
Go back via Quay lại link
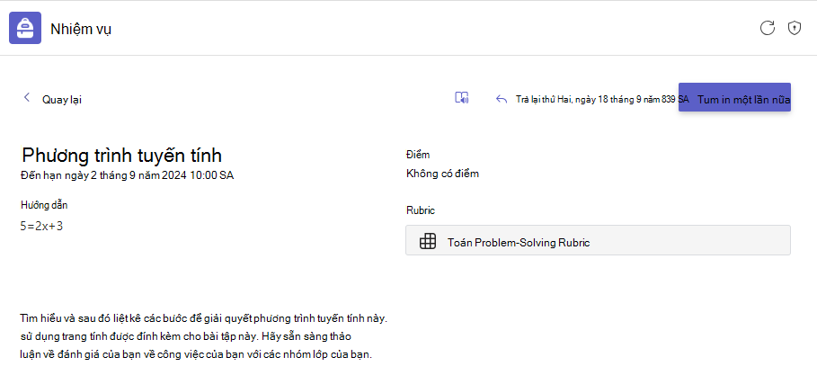click(61, 100)
